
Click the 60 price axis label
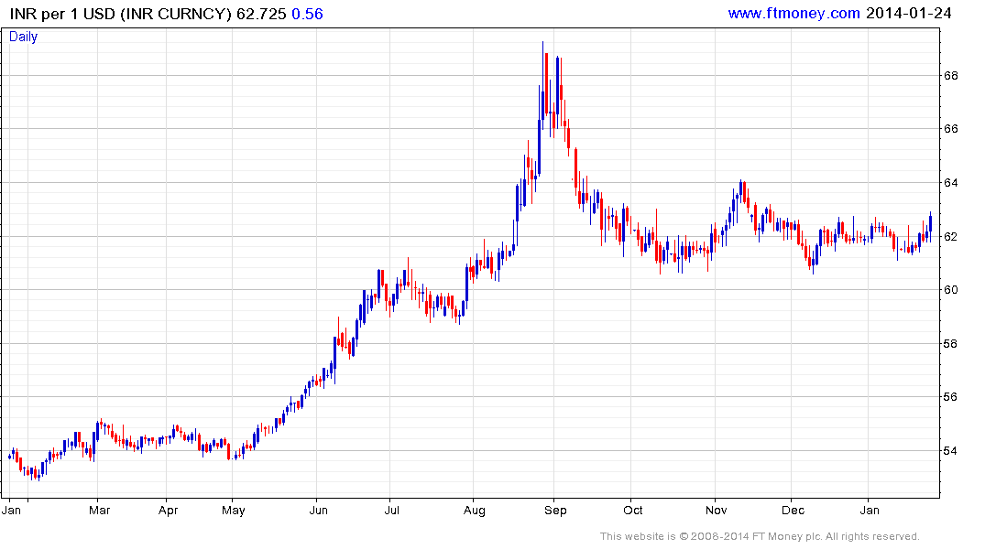(950, 290)
